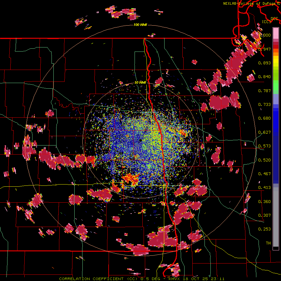Click the yellow segment of the color bar

click(x=276, y=61)
